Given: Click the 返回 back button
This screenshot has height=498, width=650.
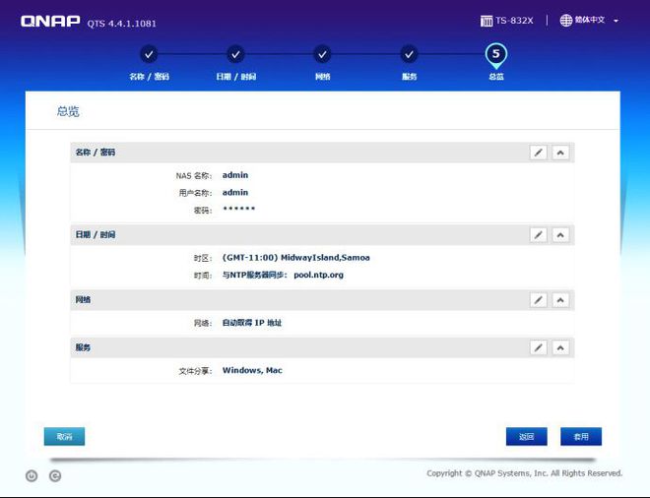Looking at the screenshot, I should click(x=527, y=436).
